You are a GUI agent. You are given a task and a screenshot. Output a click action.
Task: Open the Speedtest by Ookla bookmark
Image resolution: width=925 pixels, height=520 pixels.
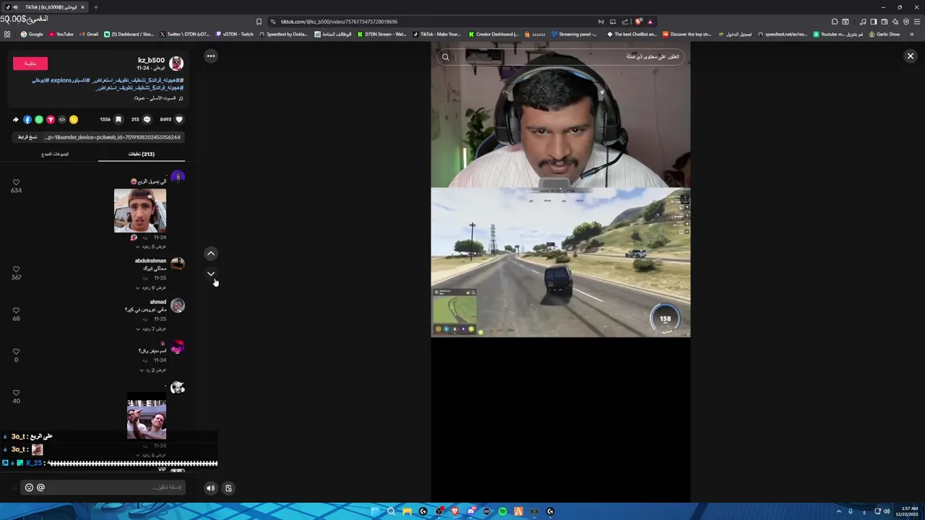(284, 34)
